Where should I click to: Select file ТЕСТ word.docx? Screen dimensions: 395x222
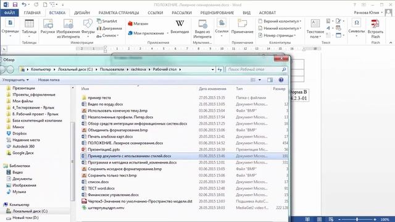[x=101, y=188]
